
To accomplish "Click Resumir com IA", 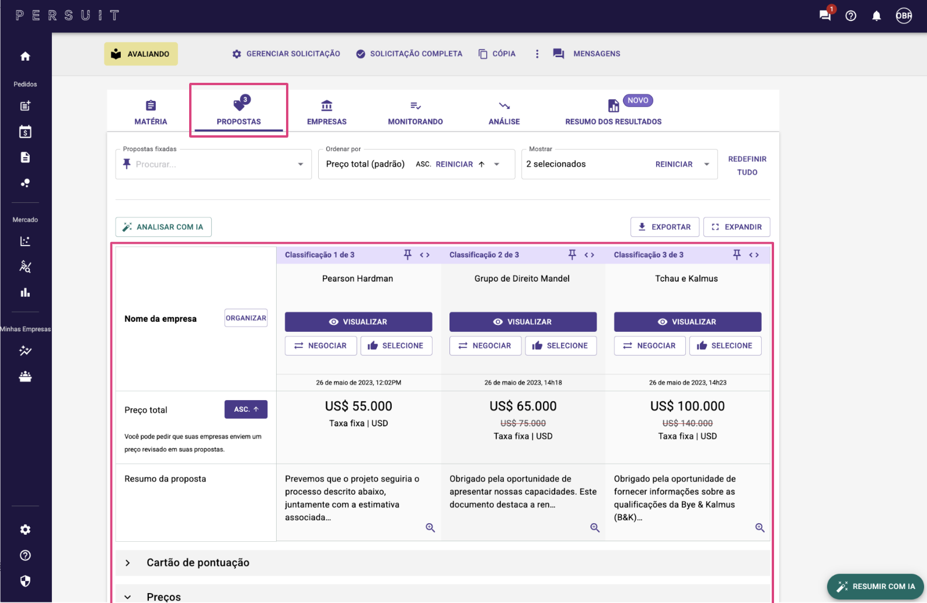I will point(876,587).
